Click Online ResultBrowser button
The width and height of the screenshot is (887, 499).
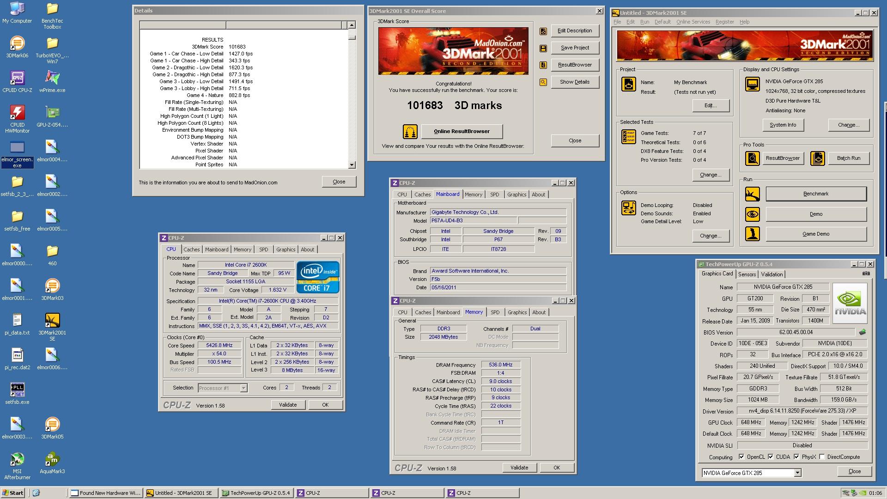click(462, 132)
